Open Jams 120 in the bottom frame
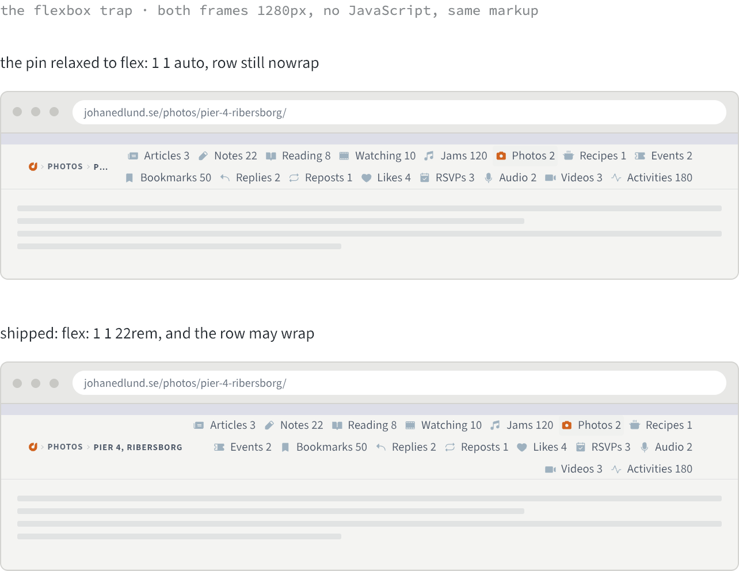The image size is (739, 571). pos(522,425)
